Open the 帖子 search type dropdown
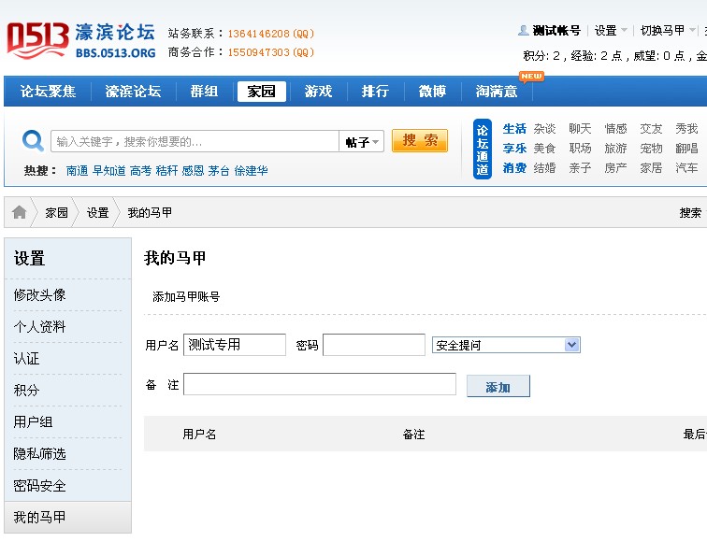Image resolution: width=707 pixels, height=542 pixels. (x=362, y=142)
